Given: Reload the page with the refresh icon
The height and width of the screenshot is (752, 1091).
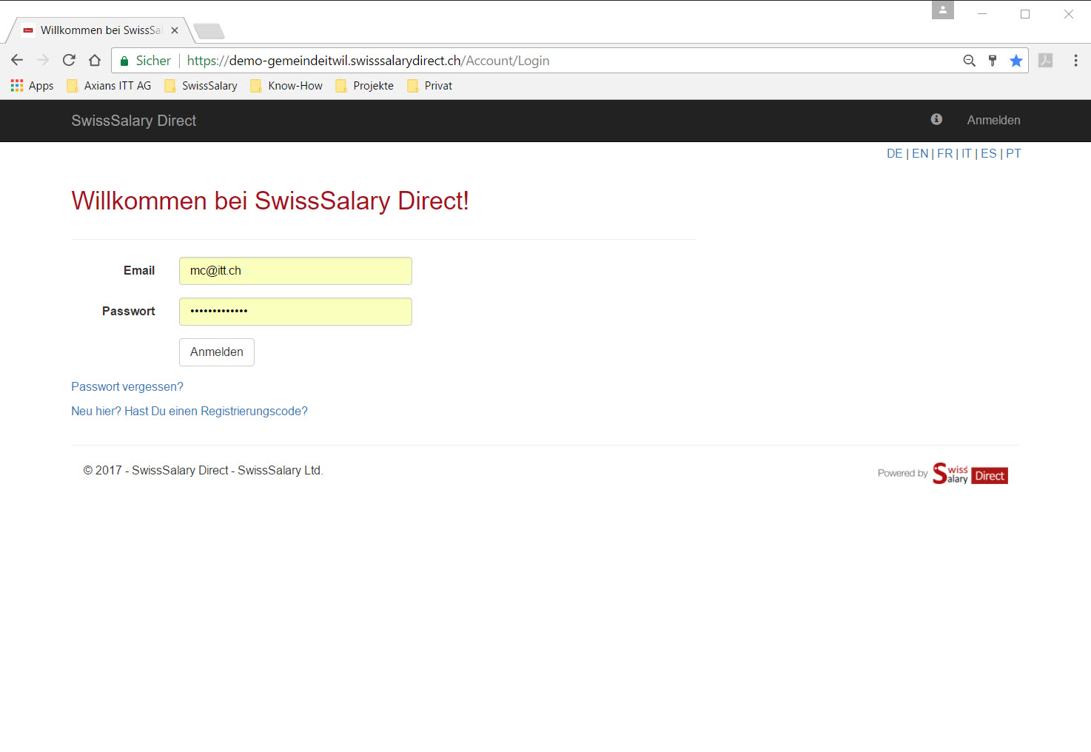Looking at the screenshot, I should [x=69, y=60].
